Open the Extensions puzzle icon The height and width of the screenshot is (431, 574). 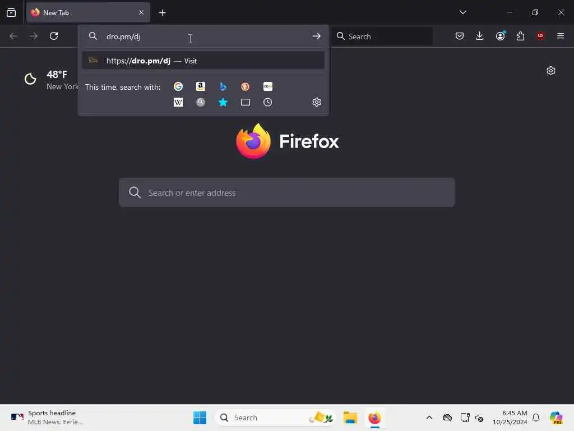[x=520, y=36]
